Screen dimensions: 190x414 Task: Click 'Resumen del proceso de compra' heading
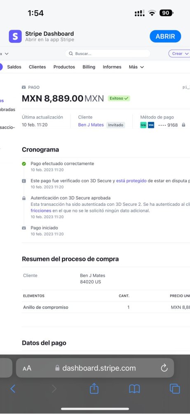point(70,259)
